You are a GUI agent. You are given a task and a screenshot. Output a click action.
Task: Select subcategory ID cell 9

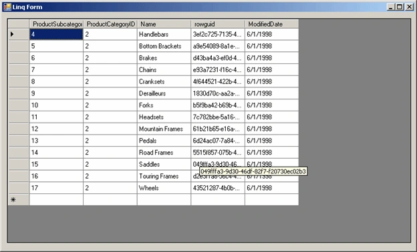pos(56,93)
